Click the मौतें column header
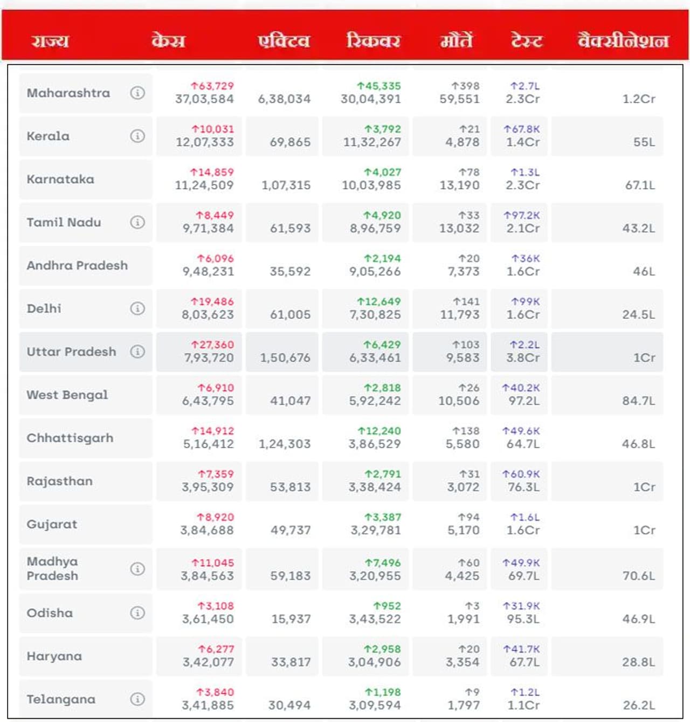690x722 pixels. click(x=457, y=41)
